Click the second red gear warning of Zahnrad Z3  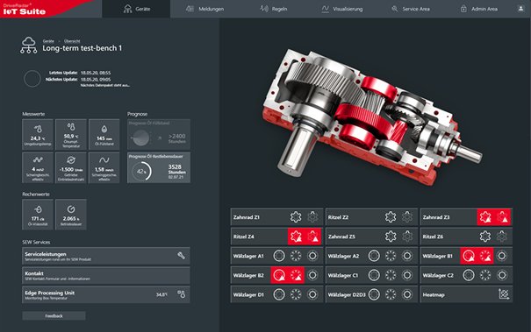click(x=503, y=217)
